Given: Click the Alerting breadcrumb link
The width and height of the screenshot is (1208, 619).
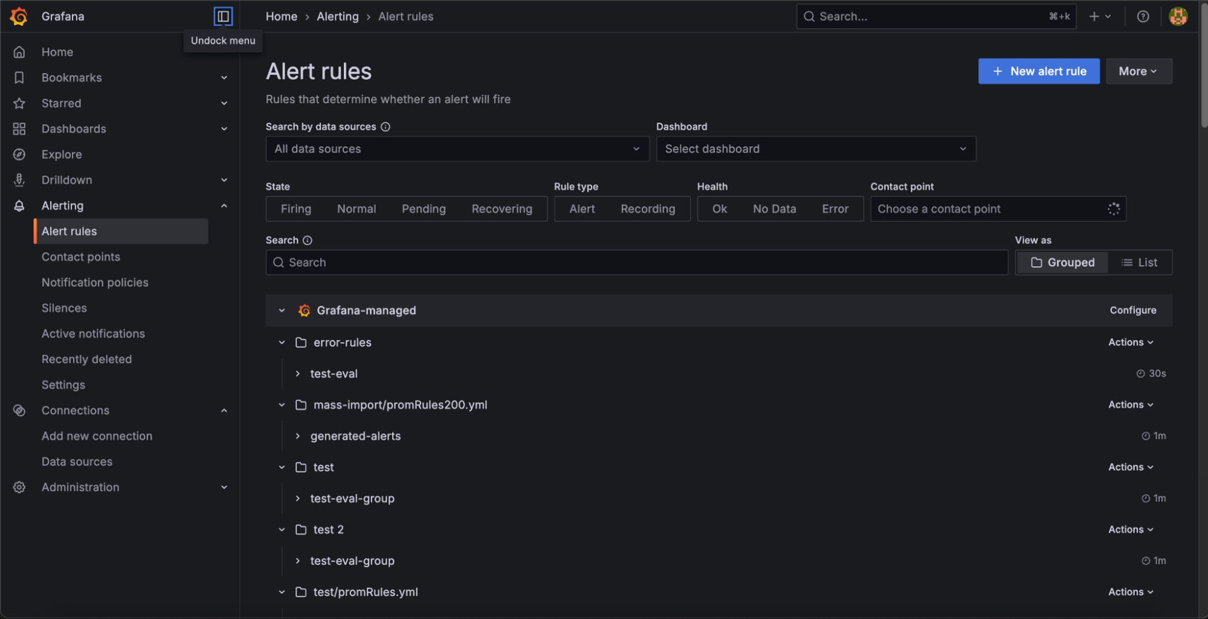Looking at the screenshot, I should point(338,16).
